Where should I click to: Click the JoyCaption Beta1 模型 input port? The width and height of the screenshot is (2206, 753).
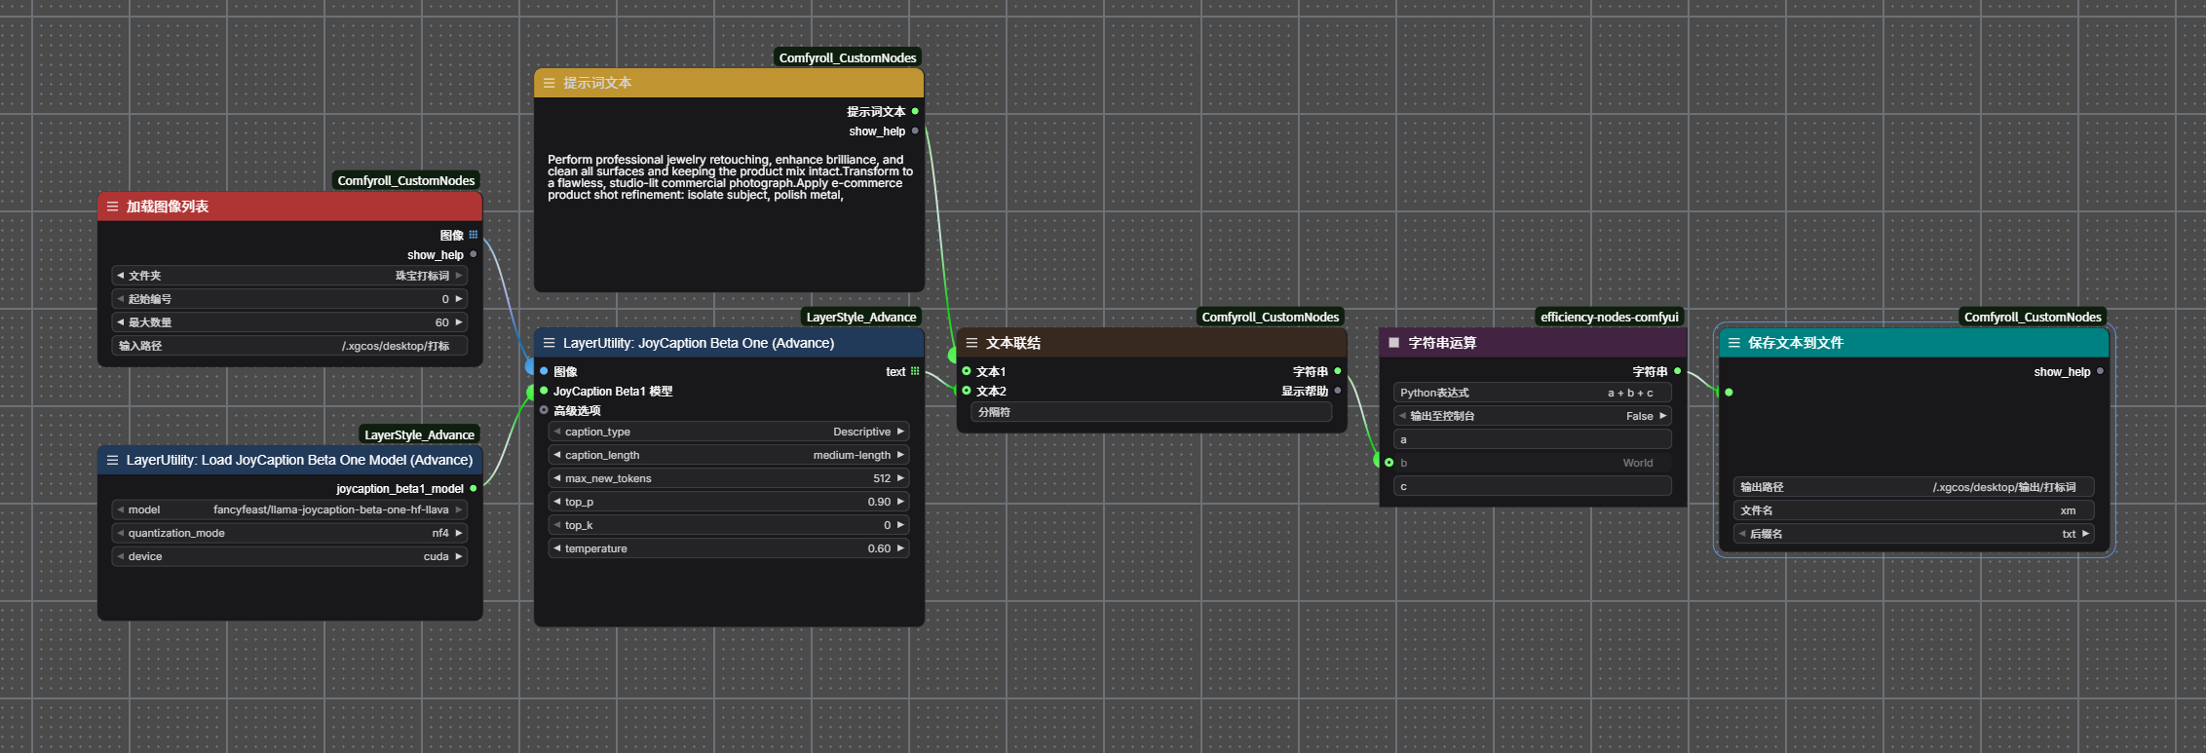(x=544, y=391)
